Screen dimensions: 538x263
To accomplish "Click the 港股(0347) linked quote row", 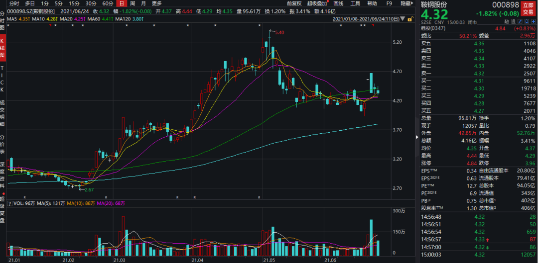I will (478, 28).
